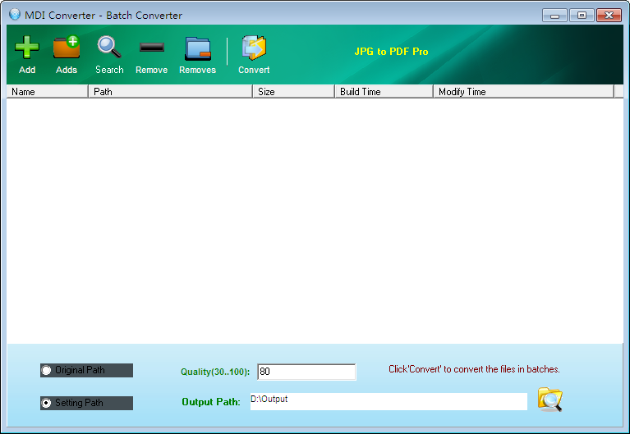Screen dimensions: 630x434
Task: Click the MDI Converter title bar app icon
Action: click(15, 15)
